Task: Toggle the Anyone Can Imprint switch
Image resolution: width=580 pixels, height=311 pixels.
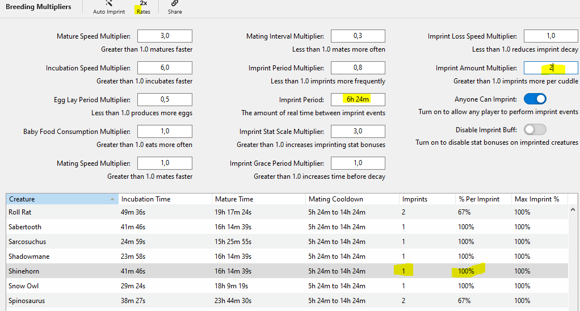Action: pyautogui.click(x=535, y=99)
